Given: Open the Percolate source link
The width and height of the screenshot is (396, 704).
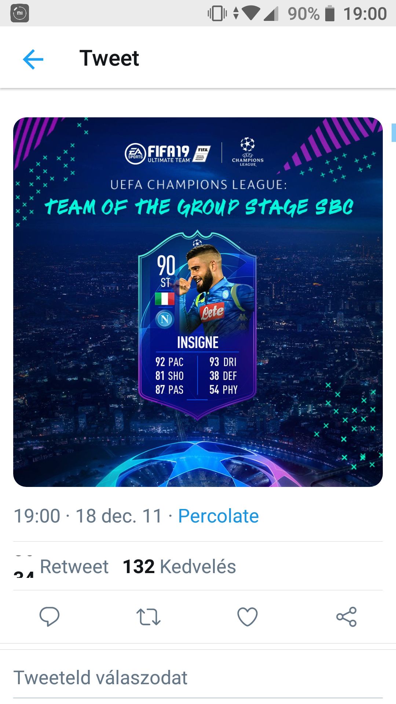Looking at the screenshot, I should click(219, 516).
